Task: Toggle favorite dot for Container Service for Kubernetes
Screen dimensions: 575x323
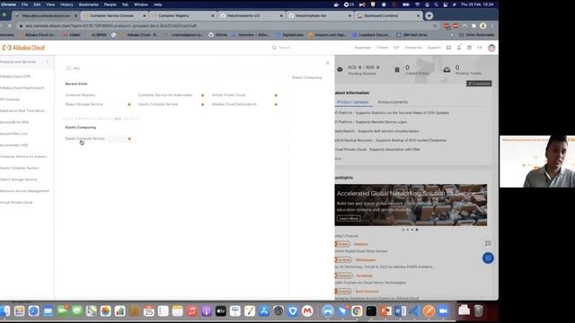Action: pos(202,95)
